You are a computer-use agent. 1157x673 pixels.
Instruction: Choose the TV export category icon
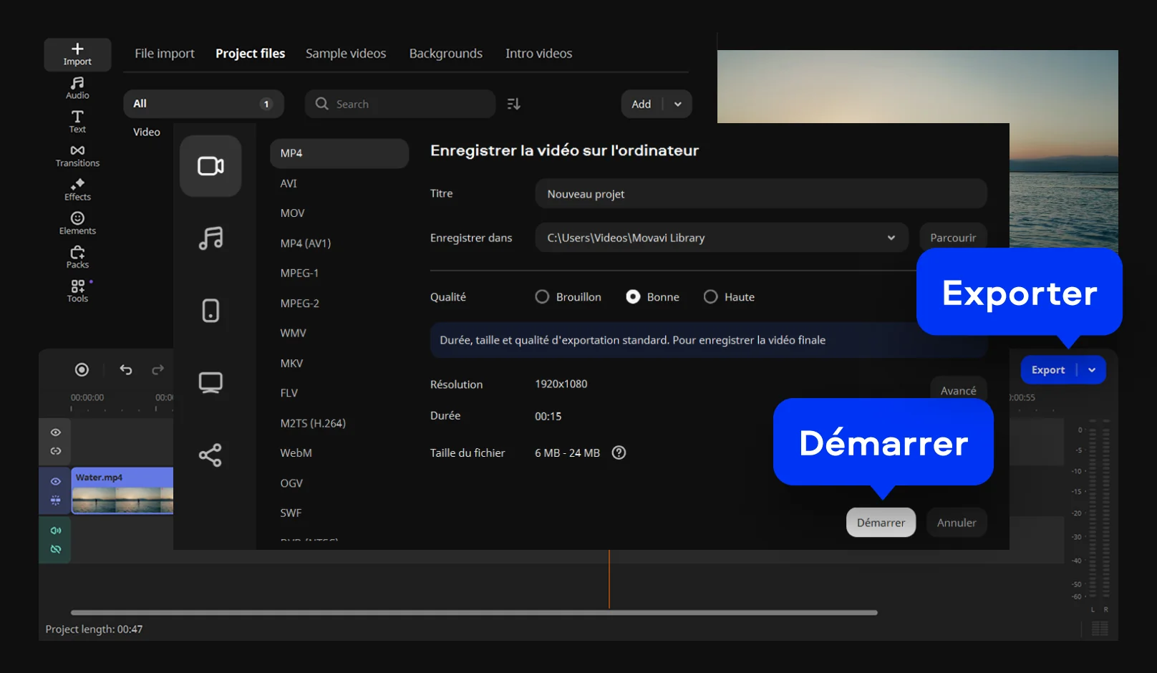click(210, 382)
